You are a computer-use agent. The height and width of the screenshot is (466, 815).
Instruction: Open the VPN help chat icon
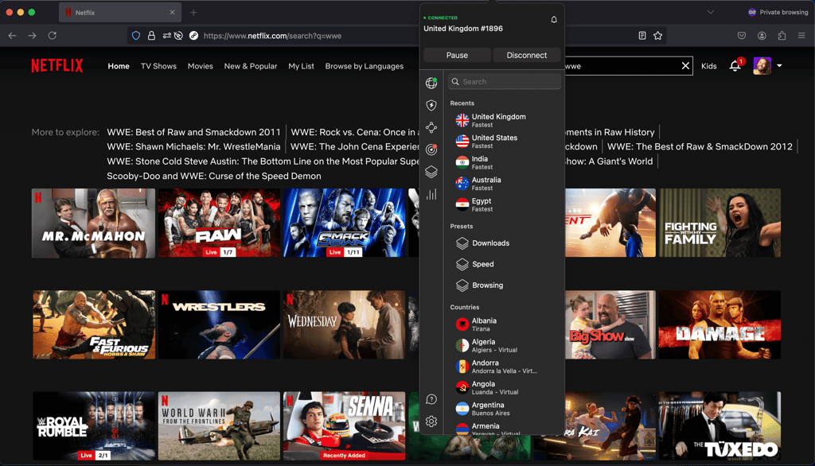click(431, 399)
